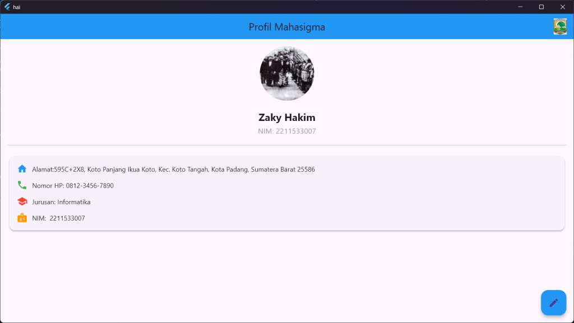
Task: Click the Jurusan: Informatika text
Action: tap(61, 202)
